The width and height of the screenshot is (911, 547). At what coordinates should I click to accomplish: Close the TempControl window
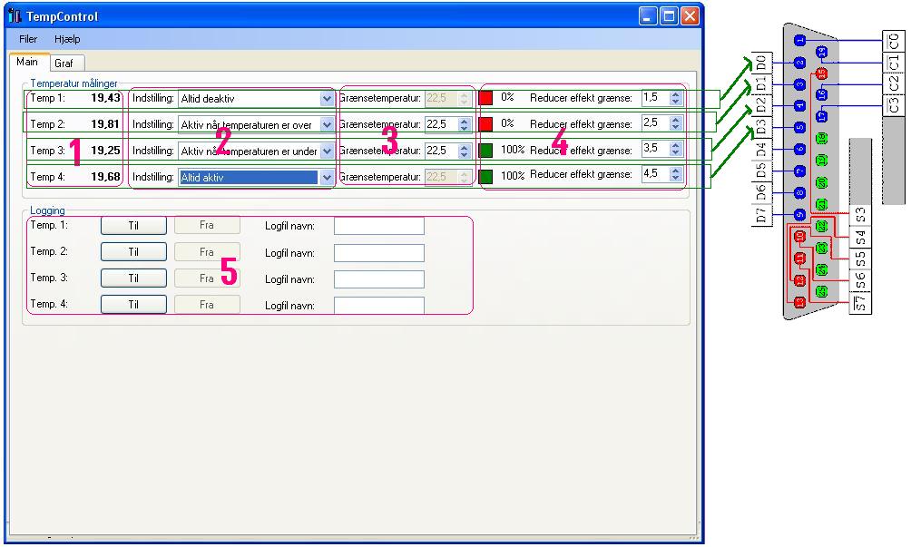[690, 15]
